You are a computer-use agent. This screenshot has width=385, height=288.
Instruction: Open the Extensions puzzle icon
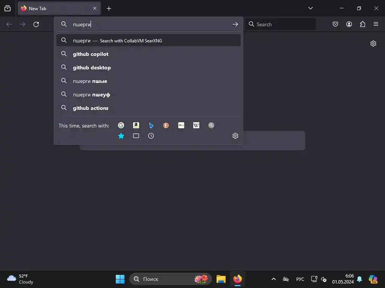click(362, 24)
